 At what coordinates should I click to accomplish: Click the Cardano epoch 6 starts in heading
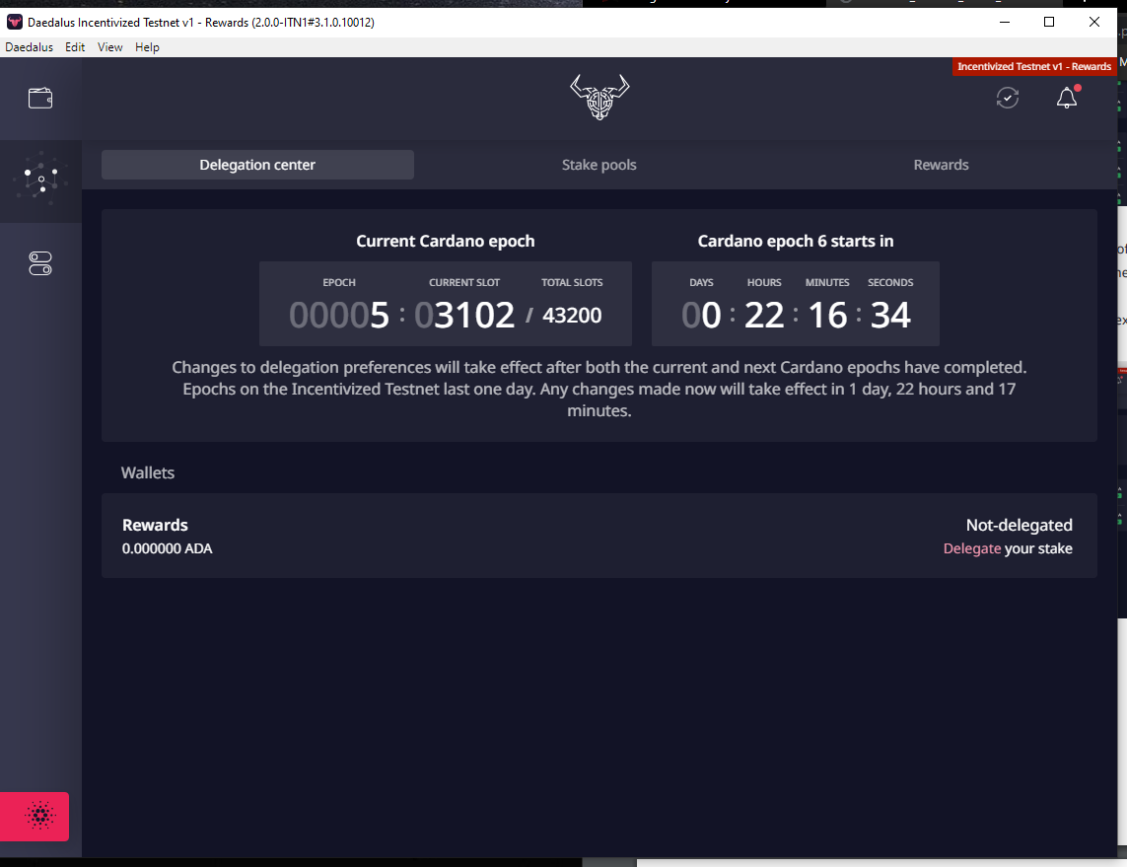[795, 241]
